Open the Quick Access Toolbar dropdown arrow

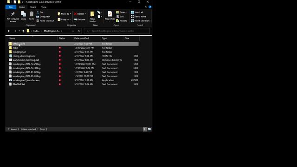pyautogui.click(x=23, y=2)
